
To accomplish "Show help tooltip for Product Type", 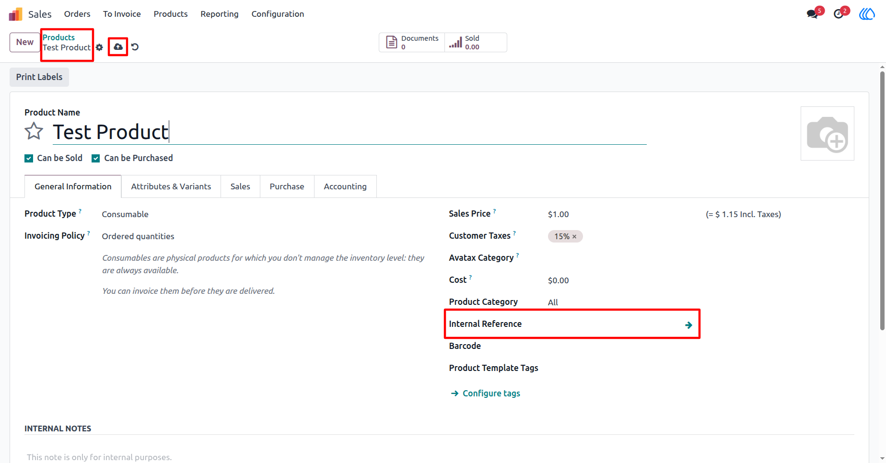I will point(80,211).
